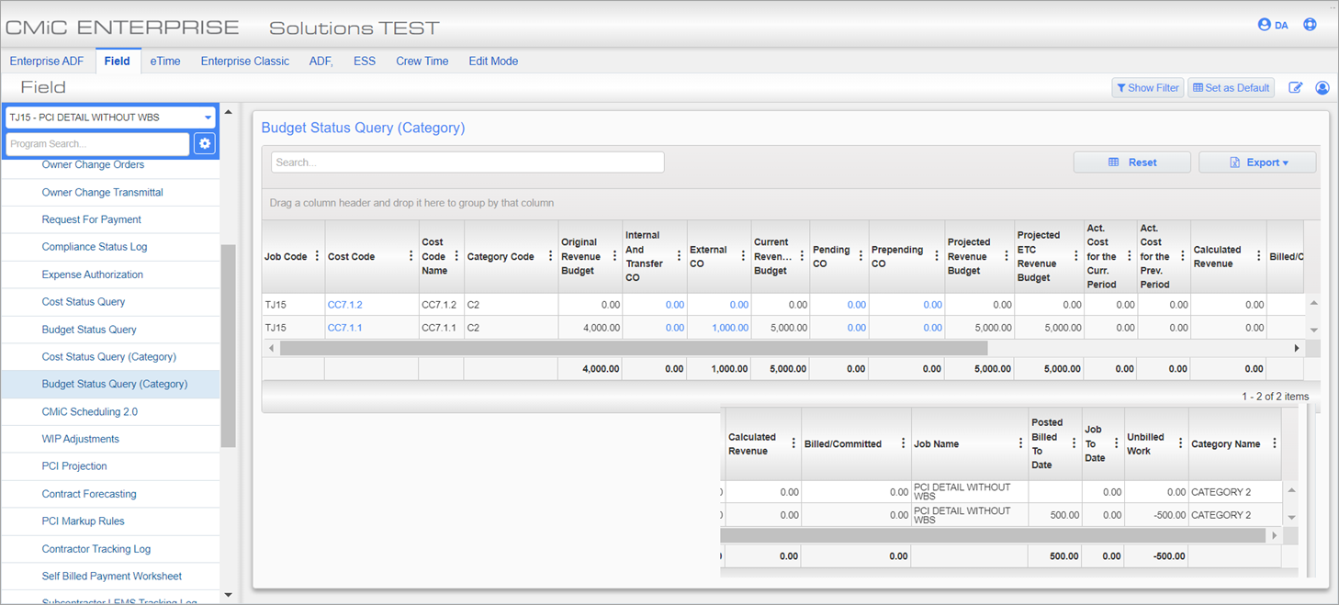Screen dimensions: 1339x605
Task: Open Cost Code Name column menu
Action: (456, 256)
